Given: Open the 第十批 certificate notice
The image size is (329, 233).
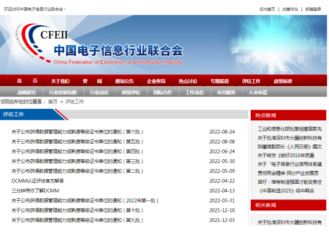Looking at the screenshot, I should 77,210.
